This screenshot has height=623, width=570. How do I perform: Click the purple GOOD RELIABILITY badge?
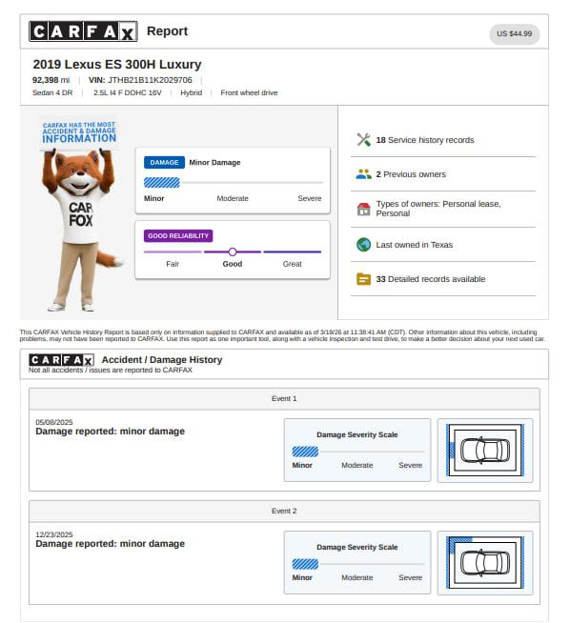coord(178,236)
